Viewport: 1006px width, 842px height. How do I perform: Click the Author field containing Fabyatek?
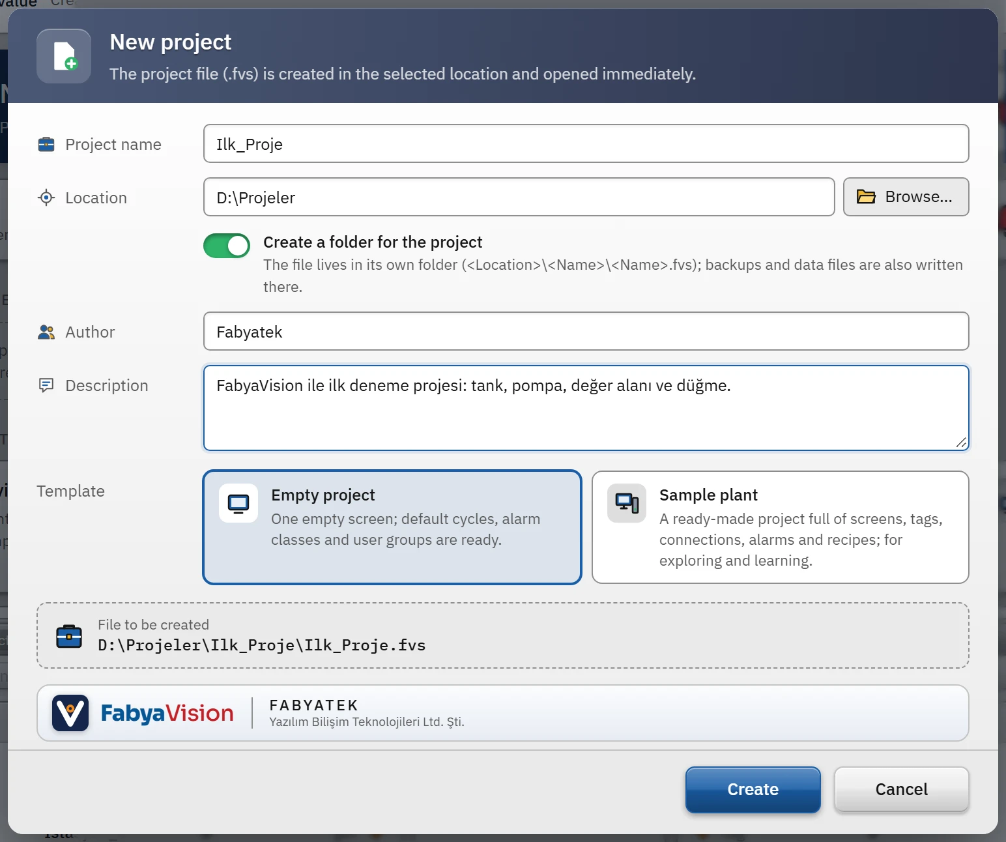(586, 331)
